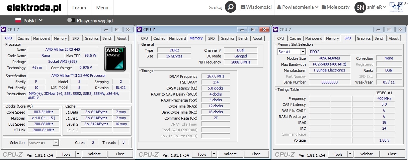Select About tab in right CPU-Z window
Viewport: 408px width, 160px height.
(394, 38)
